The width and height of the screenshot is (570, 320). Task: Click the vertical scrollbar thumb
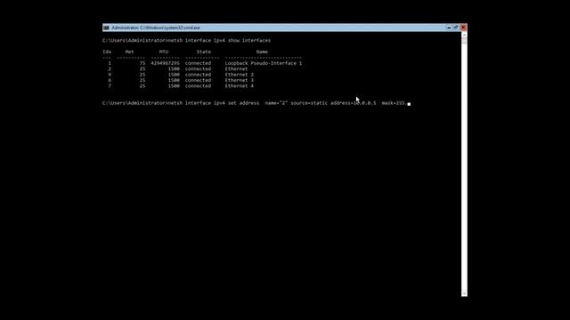(x=464, y=41)
